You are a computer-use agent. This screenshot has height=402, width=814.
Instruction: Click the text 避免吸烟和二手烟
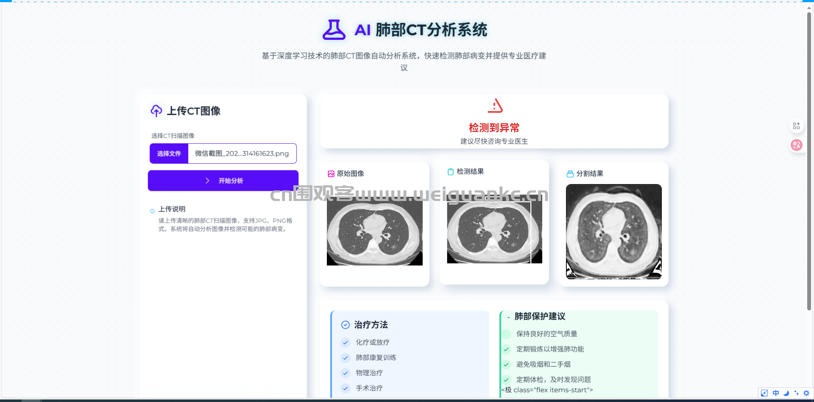pyautogui.click(x=544, y=364)
